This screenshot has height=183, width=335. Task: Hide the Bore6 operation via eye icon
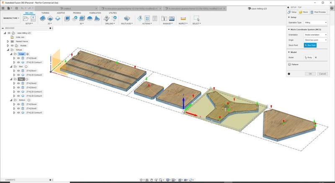[x=18, y=58]
